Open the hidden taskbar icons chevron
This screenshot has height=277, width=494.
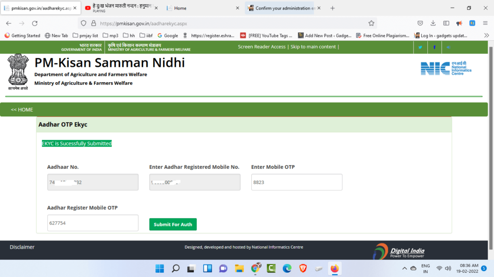(405, 268)
